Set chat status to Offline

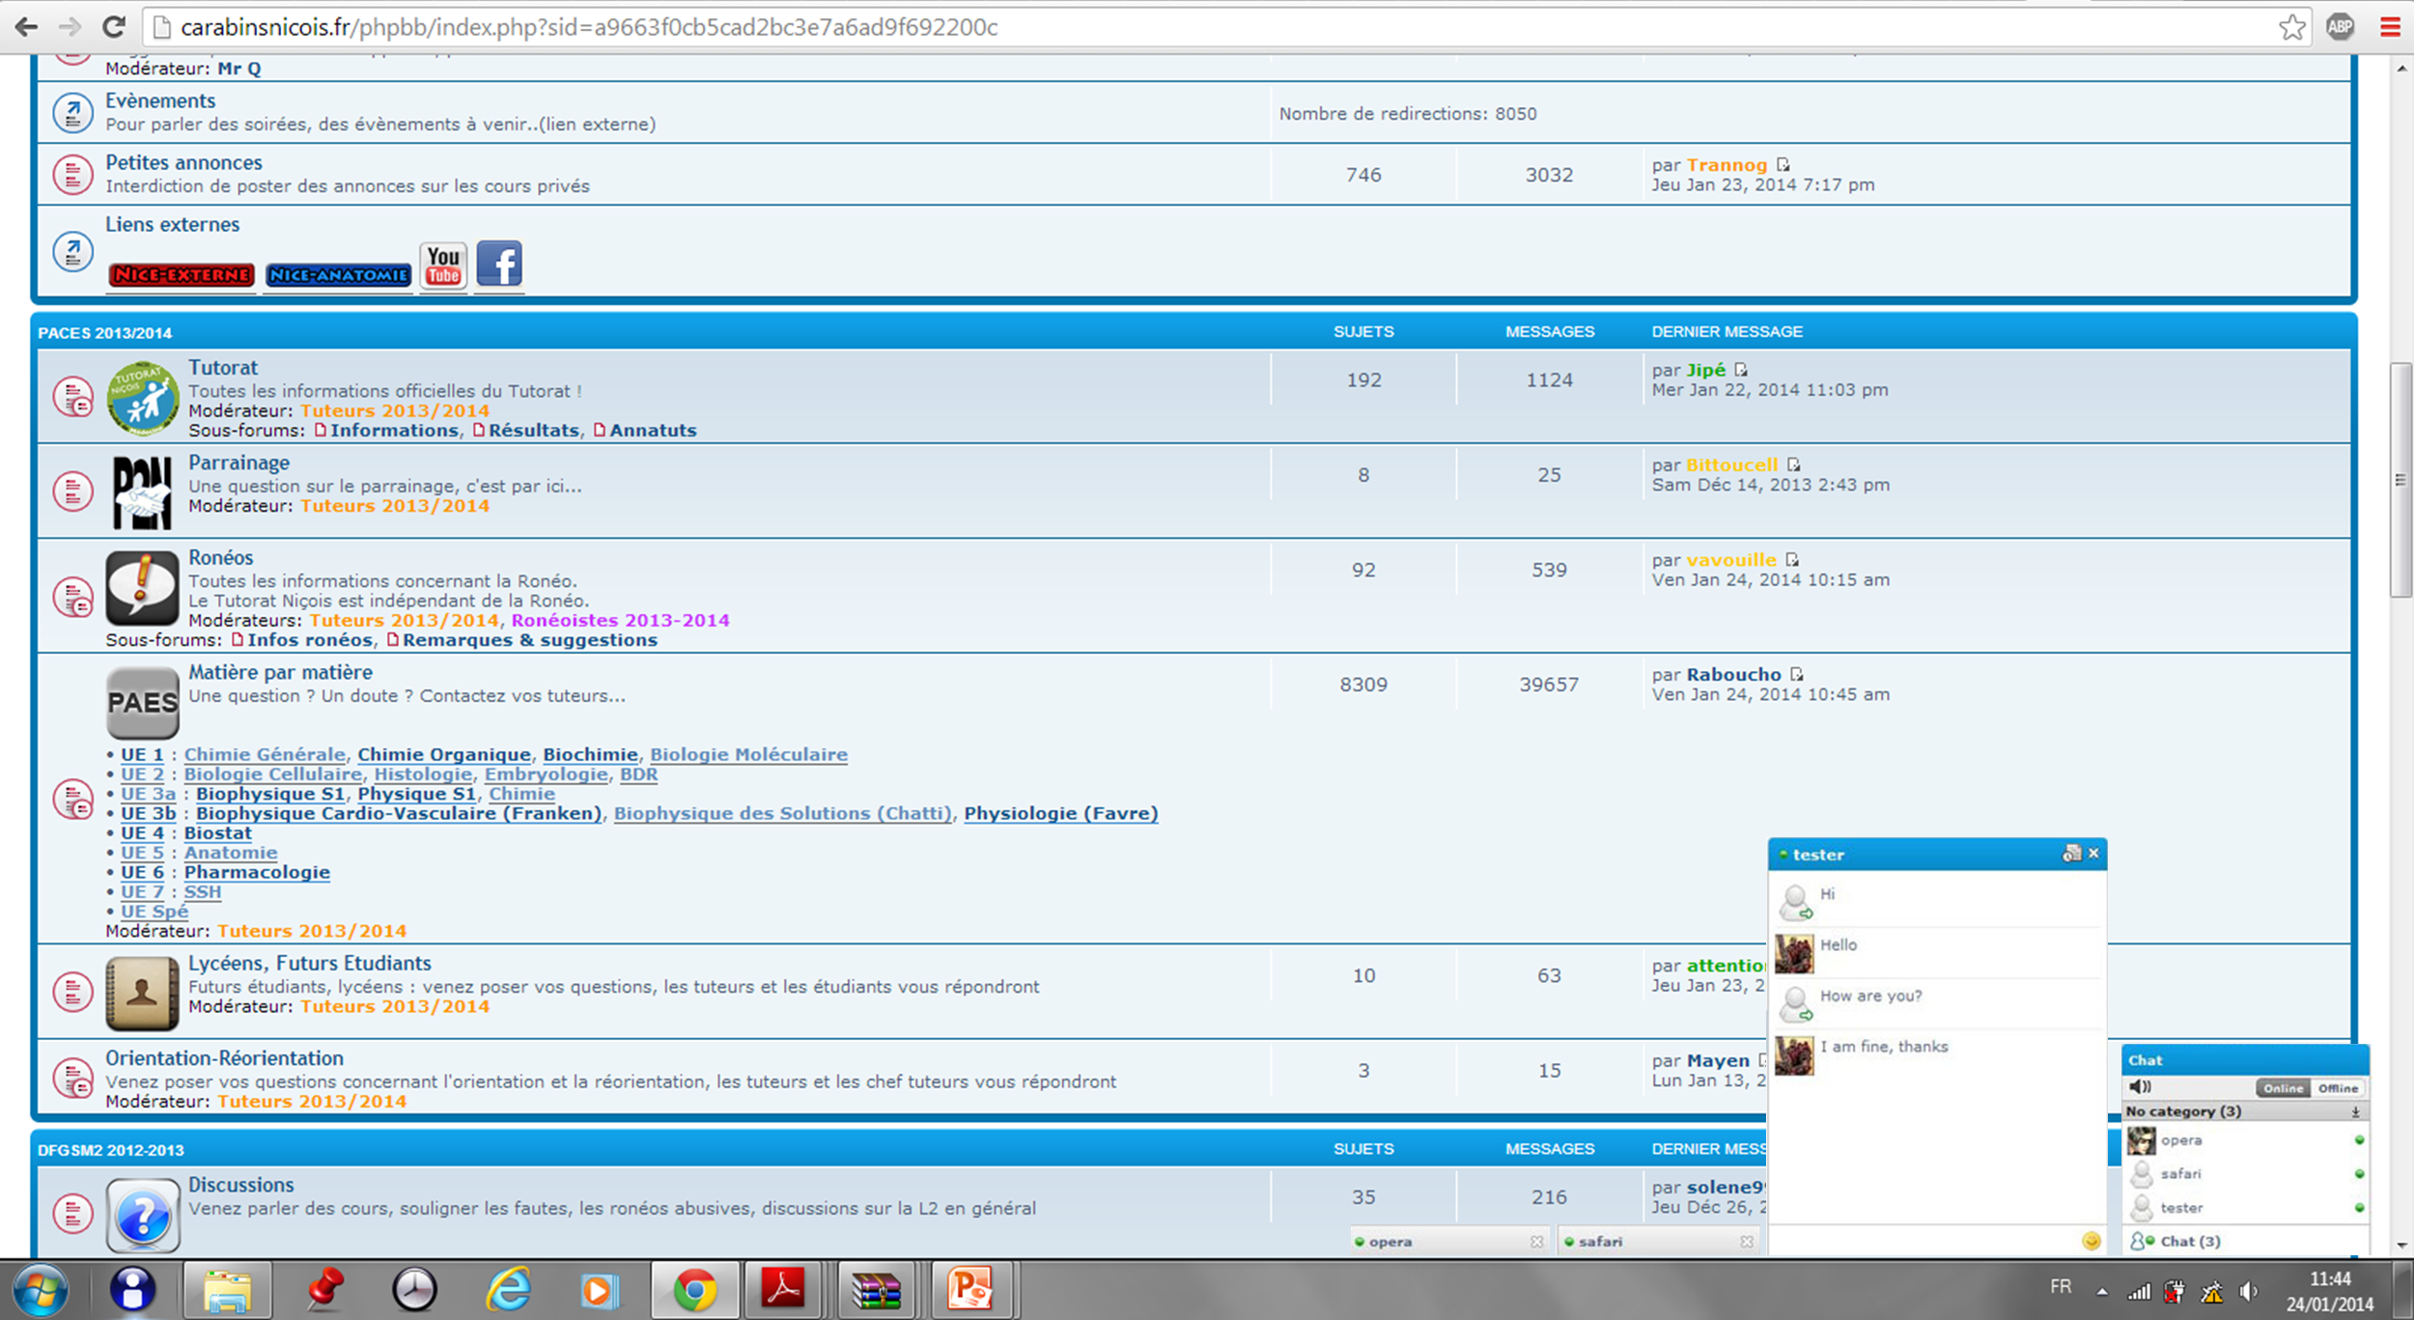2338,1088
